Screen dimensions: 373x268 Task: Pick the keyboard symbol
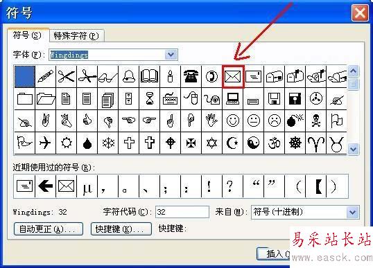coord(170,98)
